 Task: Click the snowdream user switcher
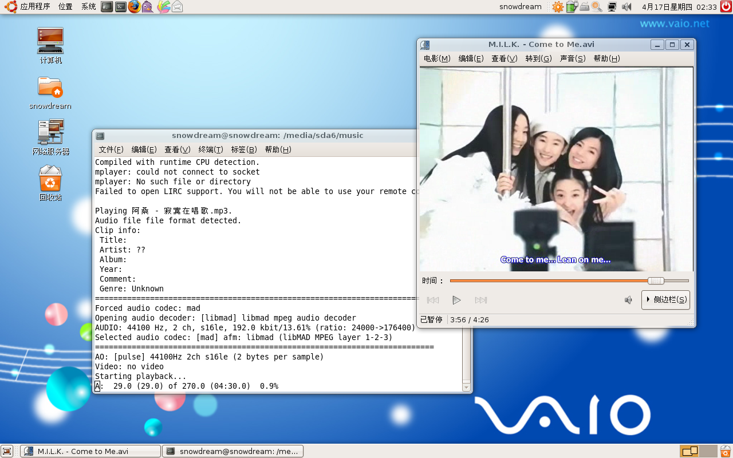tap(520, 7)
